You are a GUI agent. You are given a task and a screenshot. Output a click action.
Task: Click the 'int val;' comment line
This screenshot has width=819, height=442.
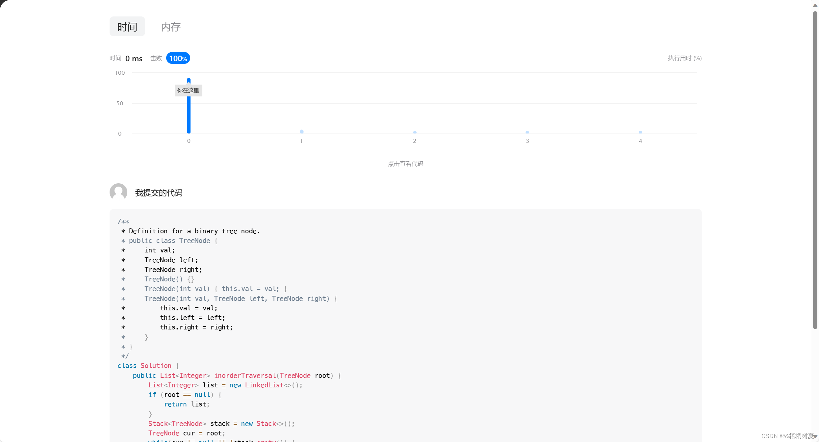tap(160, 250)
